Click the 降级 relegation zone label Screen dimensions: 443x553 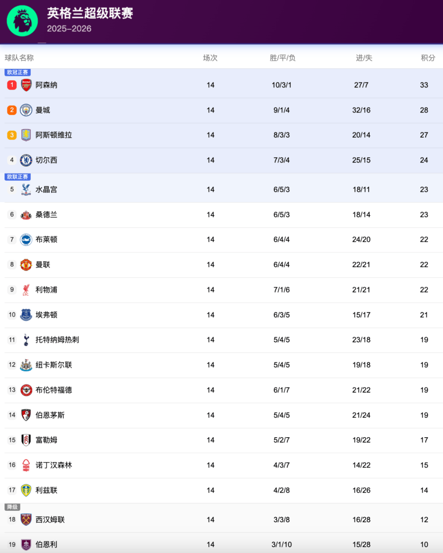[12, 507]
